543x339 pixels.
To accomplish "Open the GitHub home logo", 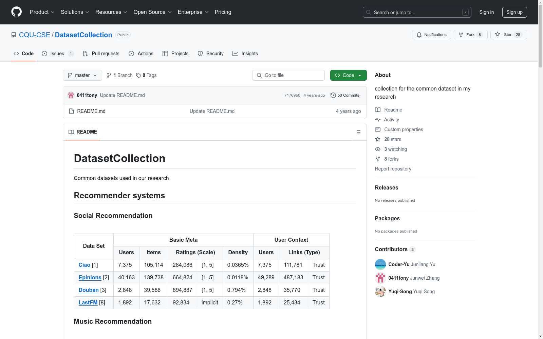I will [16, 12].
